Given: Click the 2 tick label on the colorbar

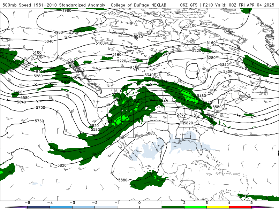Looking at the screenshot, I should point(184,203).
